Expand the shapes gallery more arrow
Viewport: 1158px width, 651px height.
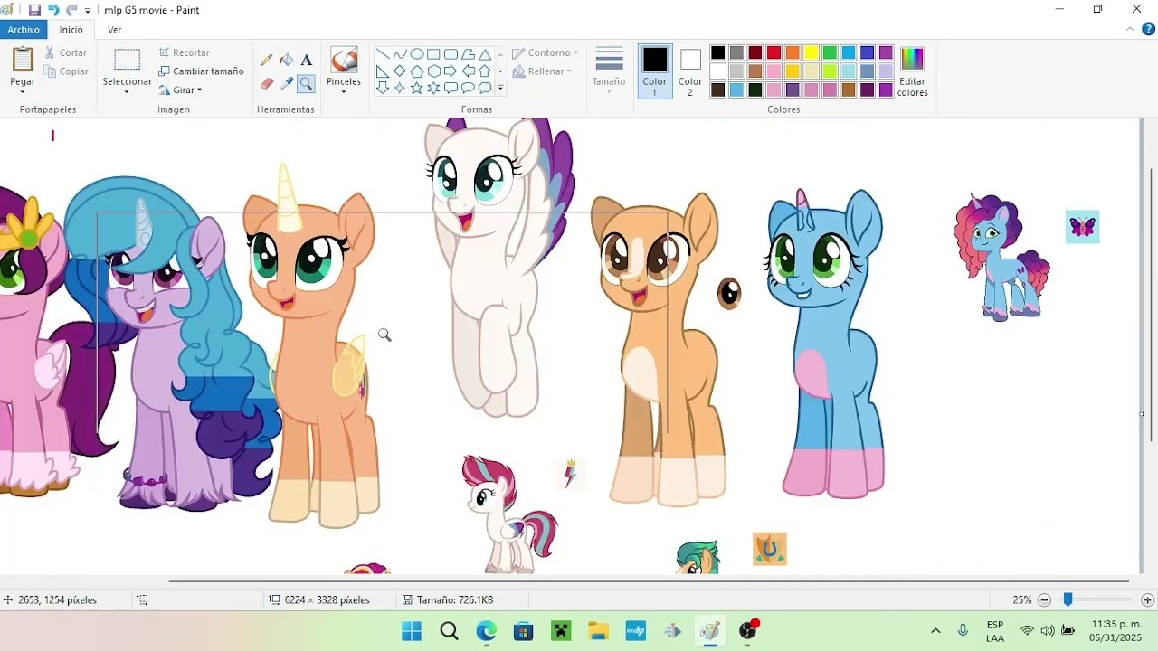(500, 88)
